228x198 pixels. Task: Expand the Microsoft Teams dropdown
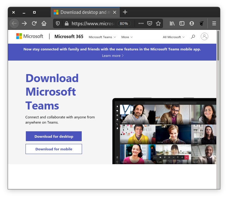click(102, 37)
